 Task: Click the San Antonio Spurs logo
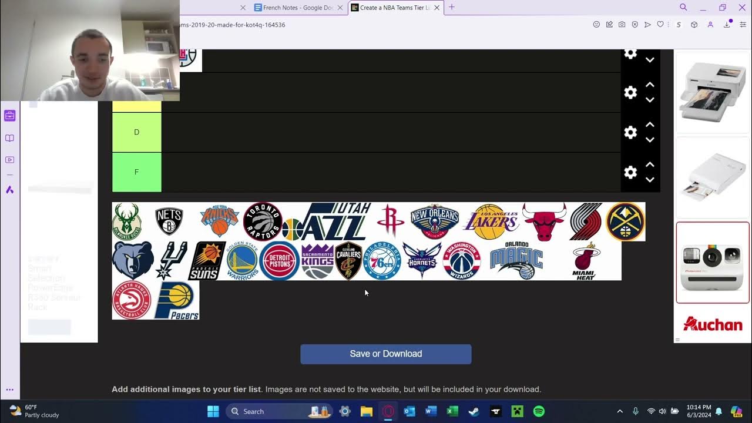[172, 260]
